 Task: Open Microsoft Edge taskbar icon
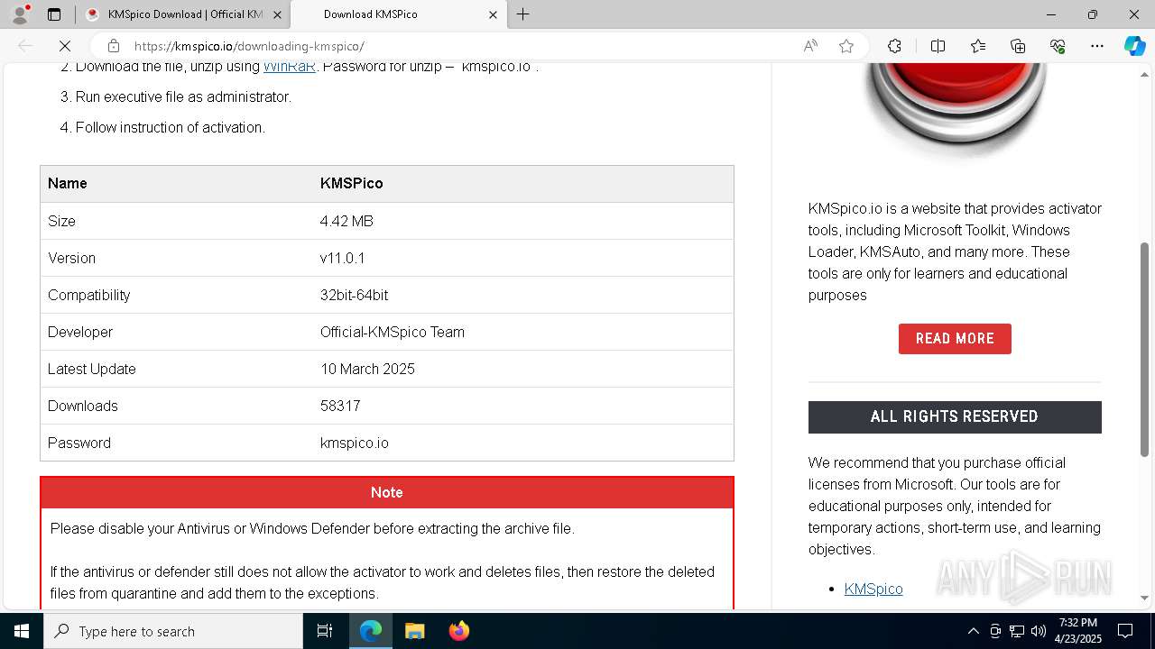point(371,631)
